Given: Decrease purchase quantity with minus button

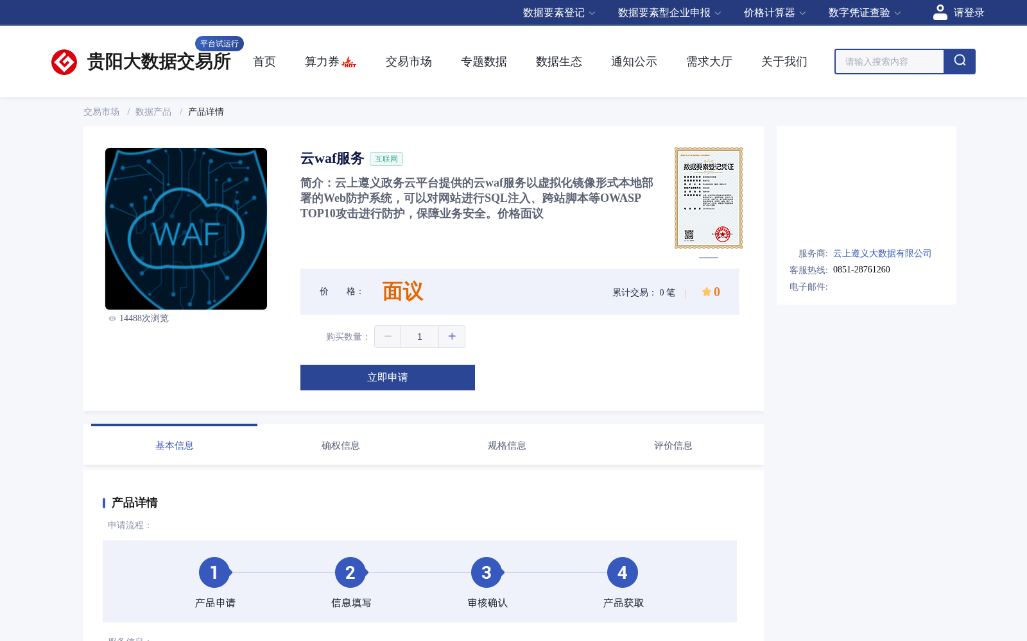Looking at the screenshot, I should point(388,337).
